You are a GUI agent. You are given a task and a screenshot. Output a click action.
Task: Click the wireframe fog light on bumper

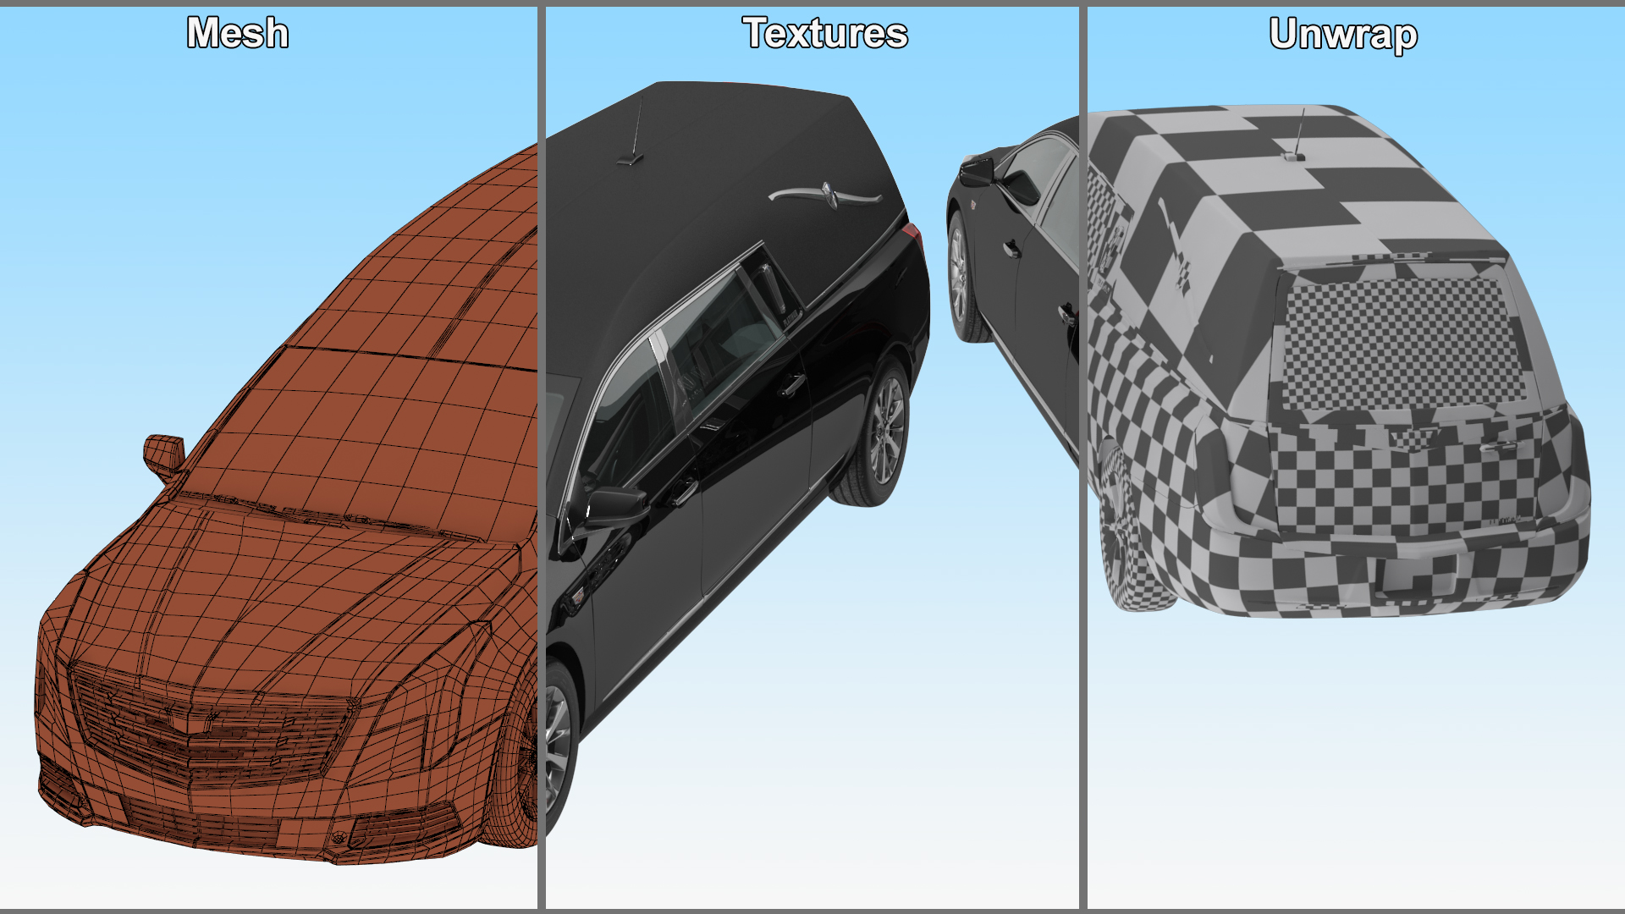point(339,836)
